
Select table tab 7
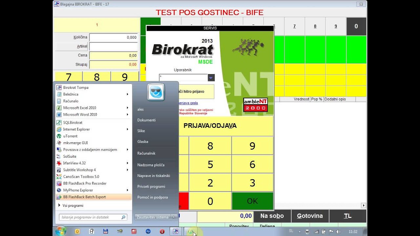(295, 26)
